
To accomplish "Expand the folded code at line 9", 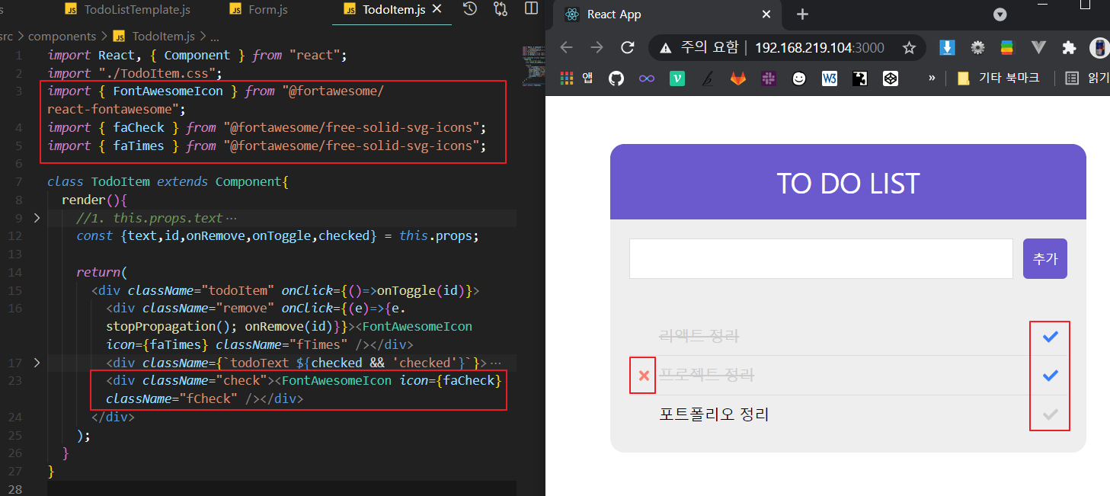I will click(37, 218).
